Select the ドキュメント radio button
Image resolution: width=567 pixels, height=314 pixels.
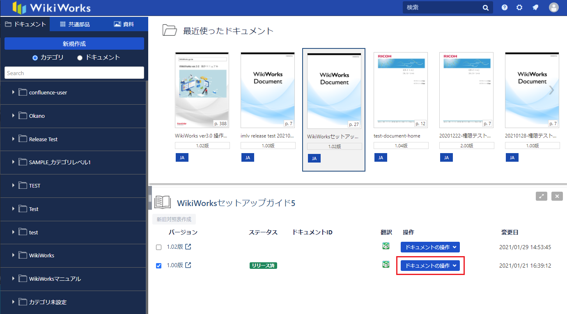click(80, 58)
